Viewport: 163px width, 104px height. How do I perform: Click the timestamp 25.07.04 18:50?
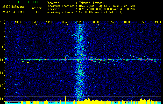coord(13,12)
